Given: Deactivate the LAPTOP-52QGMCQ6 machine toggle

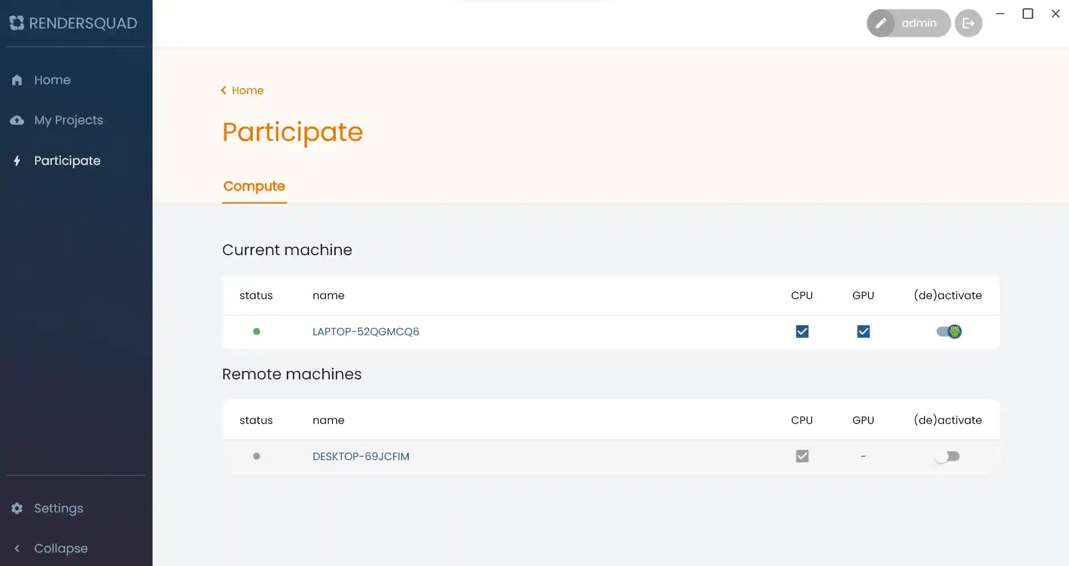Looking at the screenshot, I should click(948, 331).
